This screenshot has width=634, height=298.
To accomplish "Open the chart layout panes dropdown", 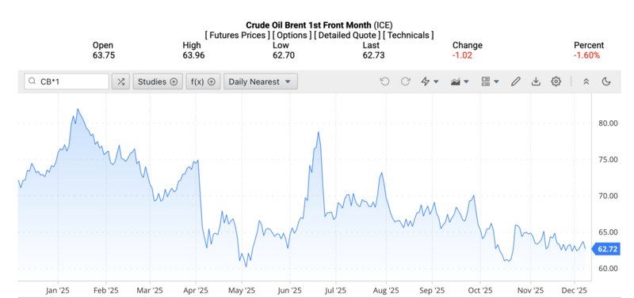I will (490, 81).
